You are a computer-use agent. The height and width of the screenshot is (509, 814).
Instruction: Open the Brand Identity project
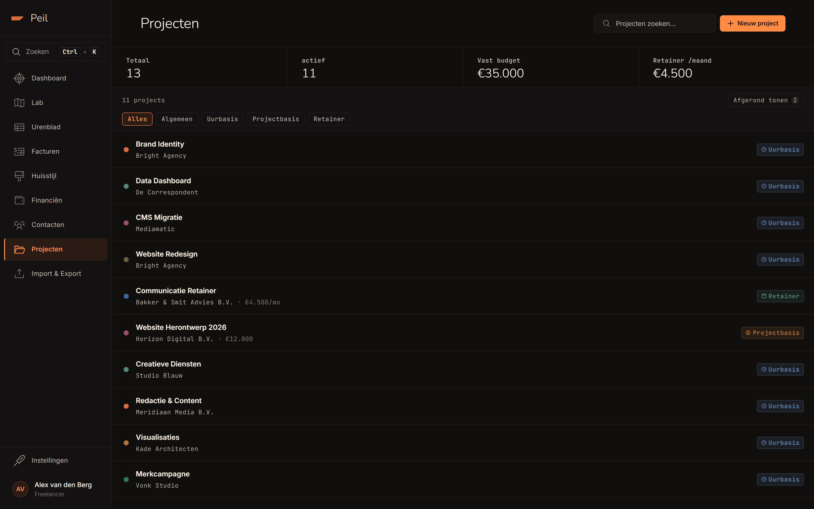(x=463, y=149)
